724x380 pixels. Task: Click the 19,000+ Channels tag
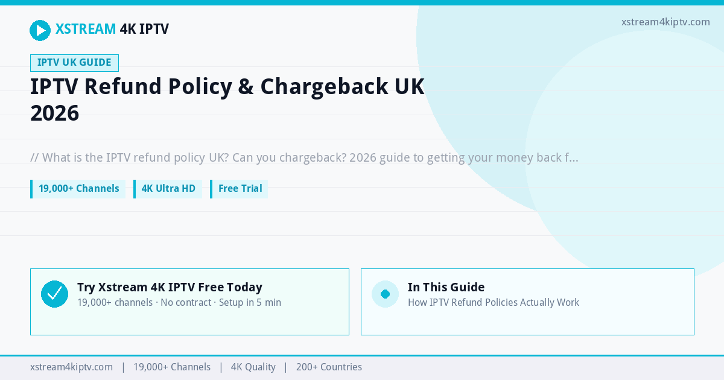pos(78,189)
